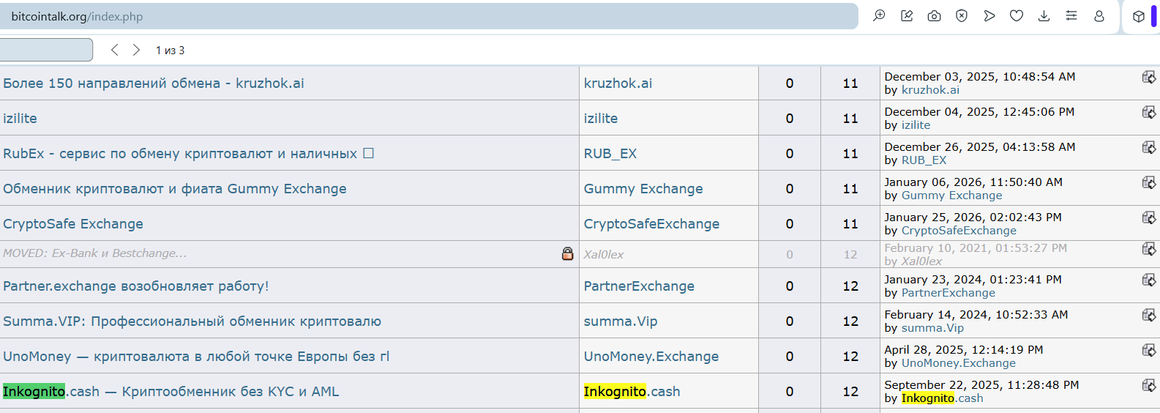The width and height of the screenshot is (1160, 413).
Task: Click 'by kruzhok.ai' link under December 03 date
Action: [930, 89]
